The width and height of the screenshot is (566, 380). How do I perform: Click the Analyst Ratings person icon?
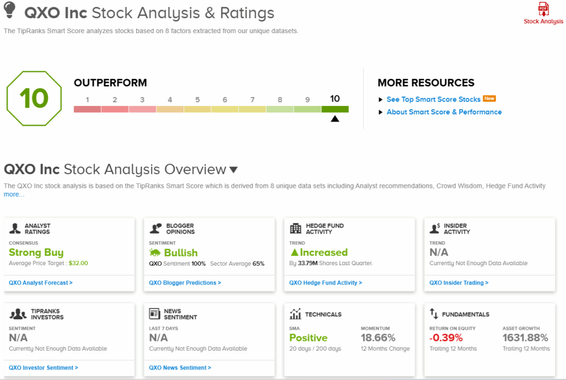tap(15, 229)
